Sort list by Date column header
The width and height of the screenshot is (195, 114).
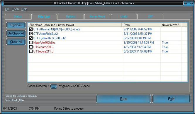[x=141, y=25]
